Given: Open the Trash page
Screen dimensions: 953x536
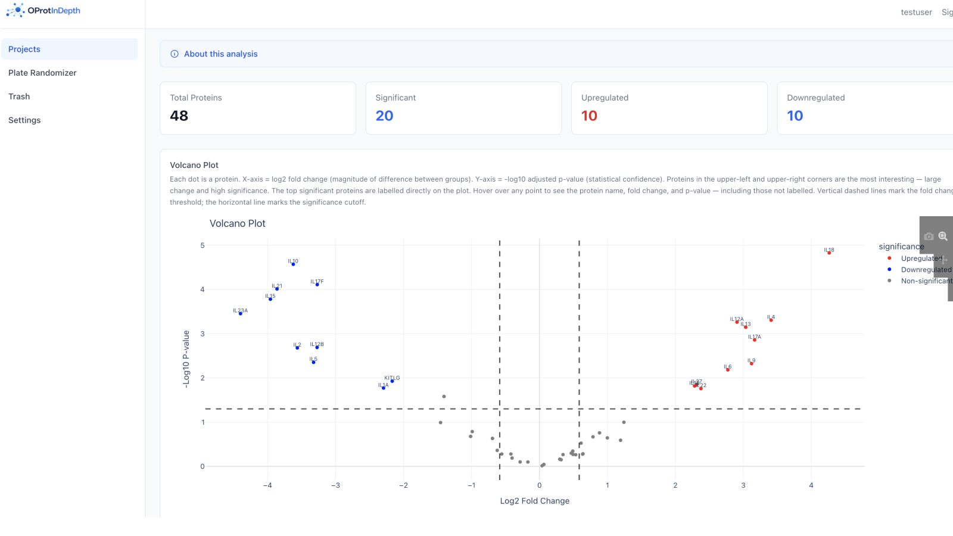Looking at the screenshot, I should pyautogui.click(x=19, y=96).
